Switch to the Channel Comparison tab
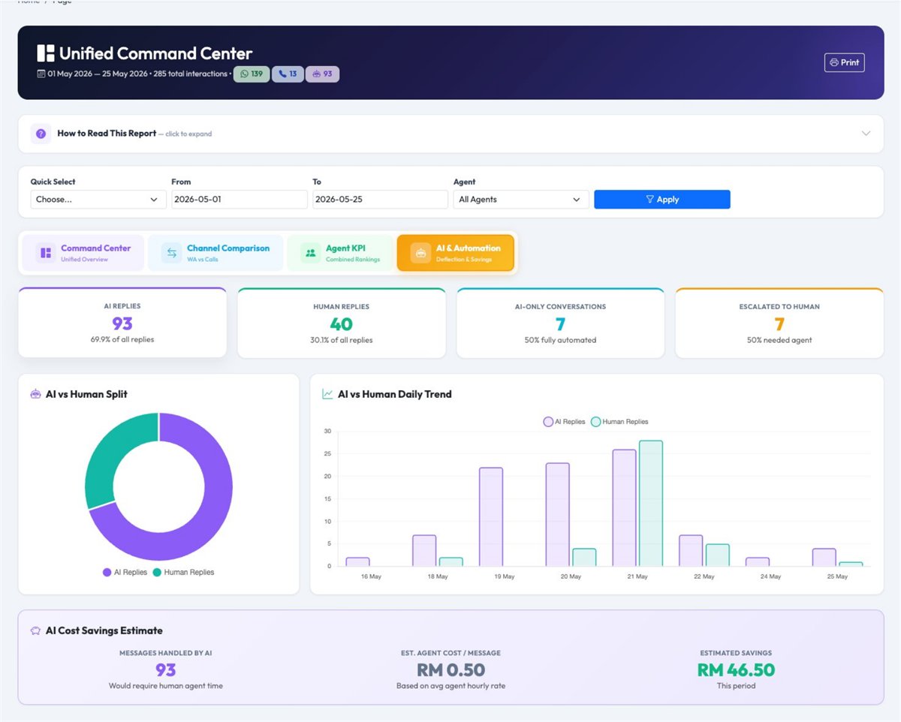This screenshot has width=901, height=722. 215,253
